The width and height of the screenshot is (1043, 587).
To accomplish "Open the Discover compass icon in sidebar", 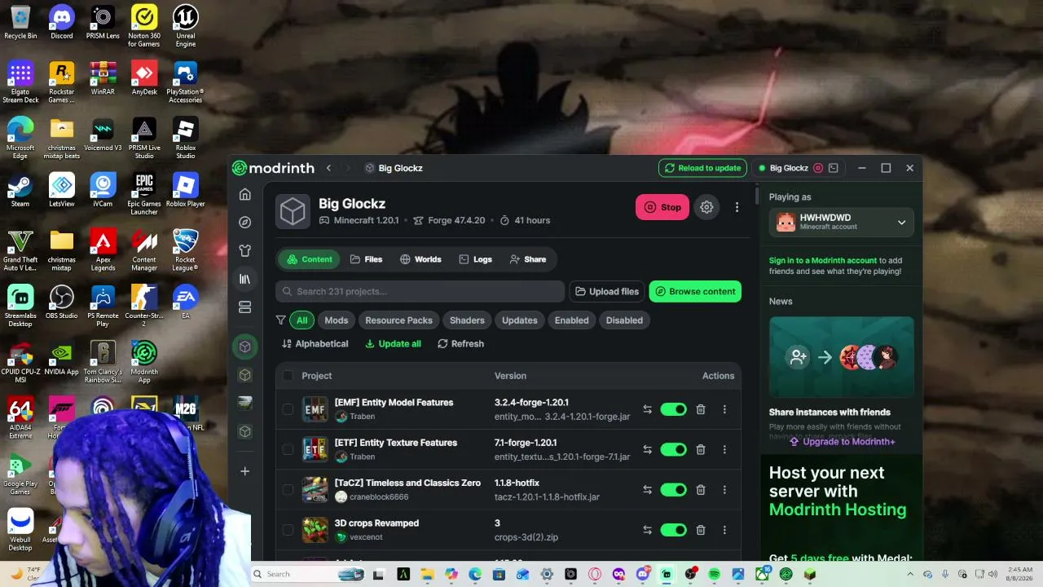I will pos(245,223).
